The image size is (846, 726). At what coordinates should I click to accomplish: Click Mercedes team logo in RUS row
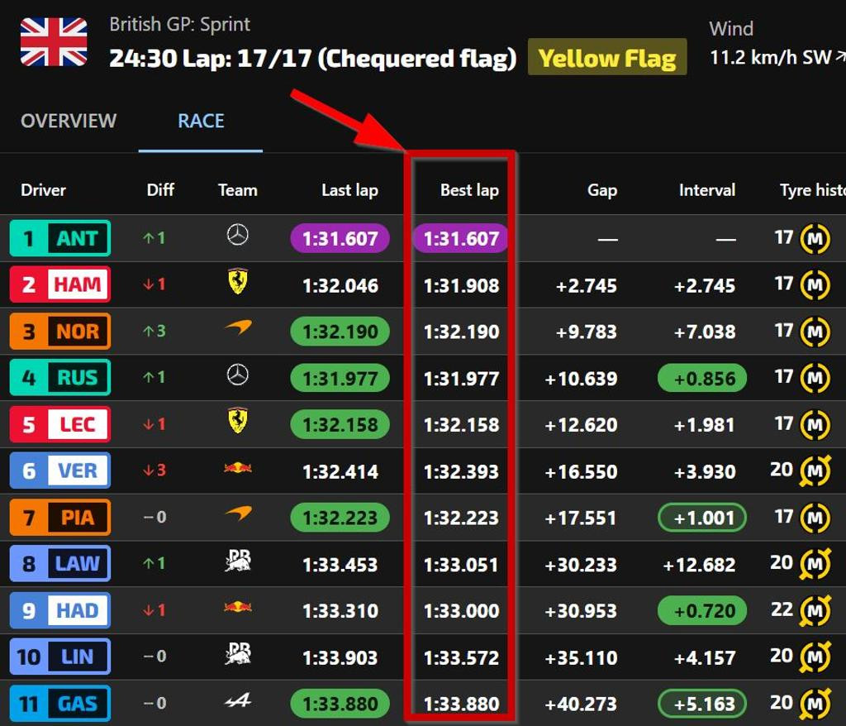pyautogui.click(x=237, y=375)
